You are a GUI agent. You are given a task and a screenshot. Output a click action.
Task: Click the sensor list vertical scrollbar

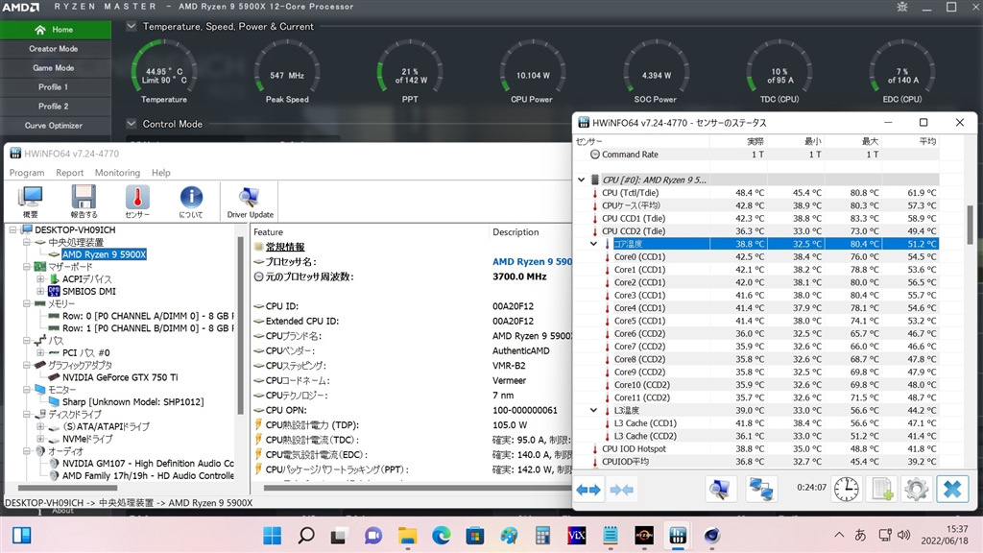coord(971,225)
